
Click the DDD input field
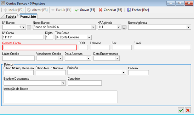[x=83, y=48]
